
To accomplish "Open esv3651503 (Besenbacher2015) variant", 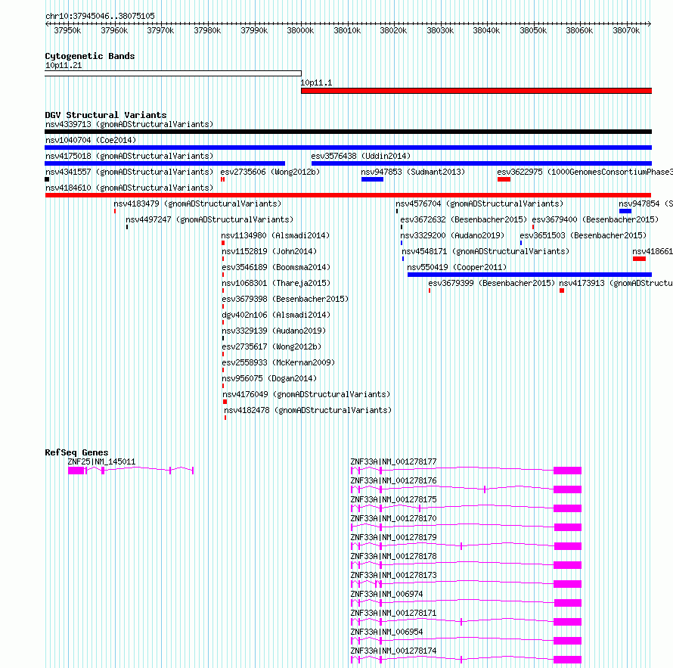I will pos(583,236).
